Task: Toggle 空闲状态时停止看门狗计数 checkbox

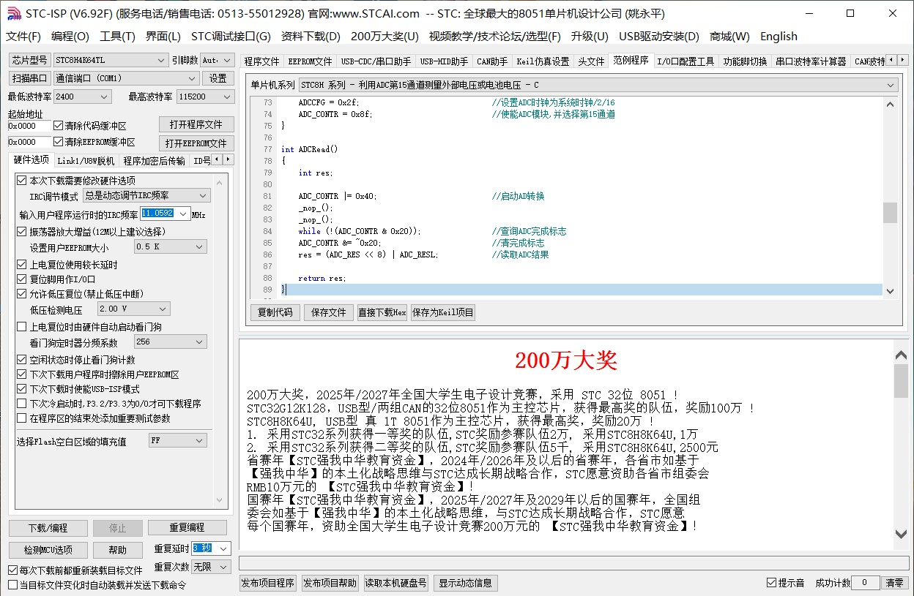Action: [22, 360]
